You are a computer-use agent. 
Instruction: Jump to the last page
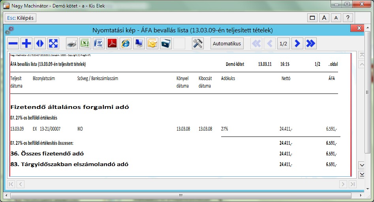click(x=311, y=43)
